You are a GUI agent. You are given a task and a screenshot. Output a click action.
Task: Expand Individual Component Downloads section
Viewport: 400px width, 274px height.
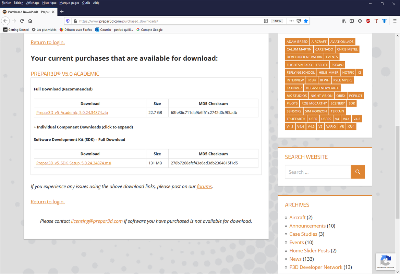(83, 127)
